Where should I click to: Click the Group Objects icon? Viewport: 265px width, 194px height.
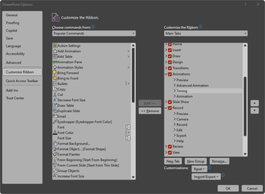point(55,171)
